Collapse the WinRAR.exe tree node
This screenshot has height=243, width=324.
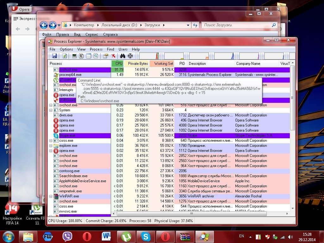pyautogui.click(x=51, y=196)
